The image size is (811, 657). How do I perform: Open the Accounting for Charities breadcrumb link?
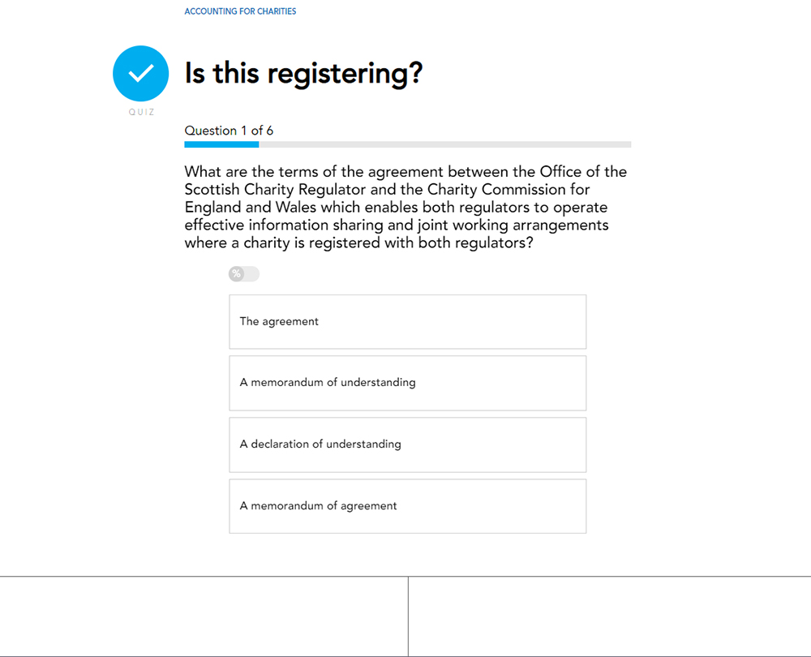240,11
